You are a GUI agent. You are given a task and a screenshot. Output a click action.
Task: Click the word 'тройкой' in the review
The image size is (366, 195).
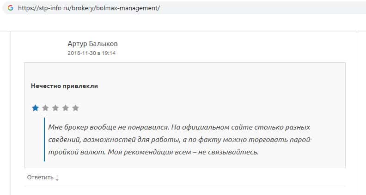click(61, 152)
